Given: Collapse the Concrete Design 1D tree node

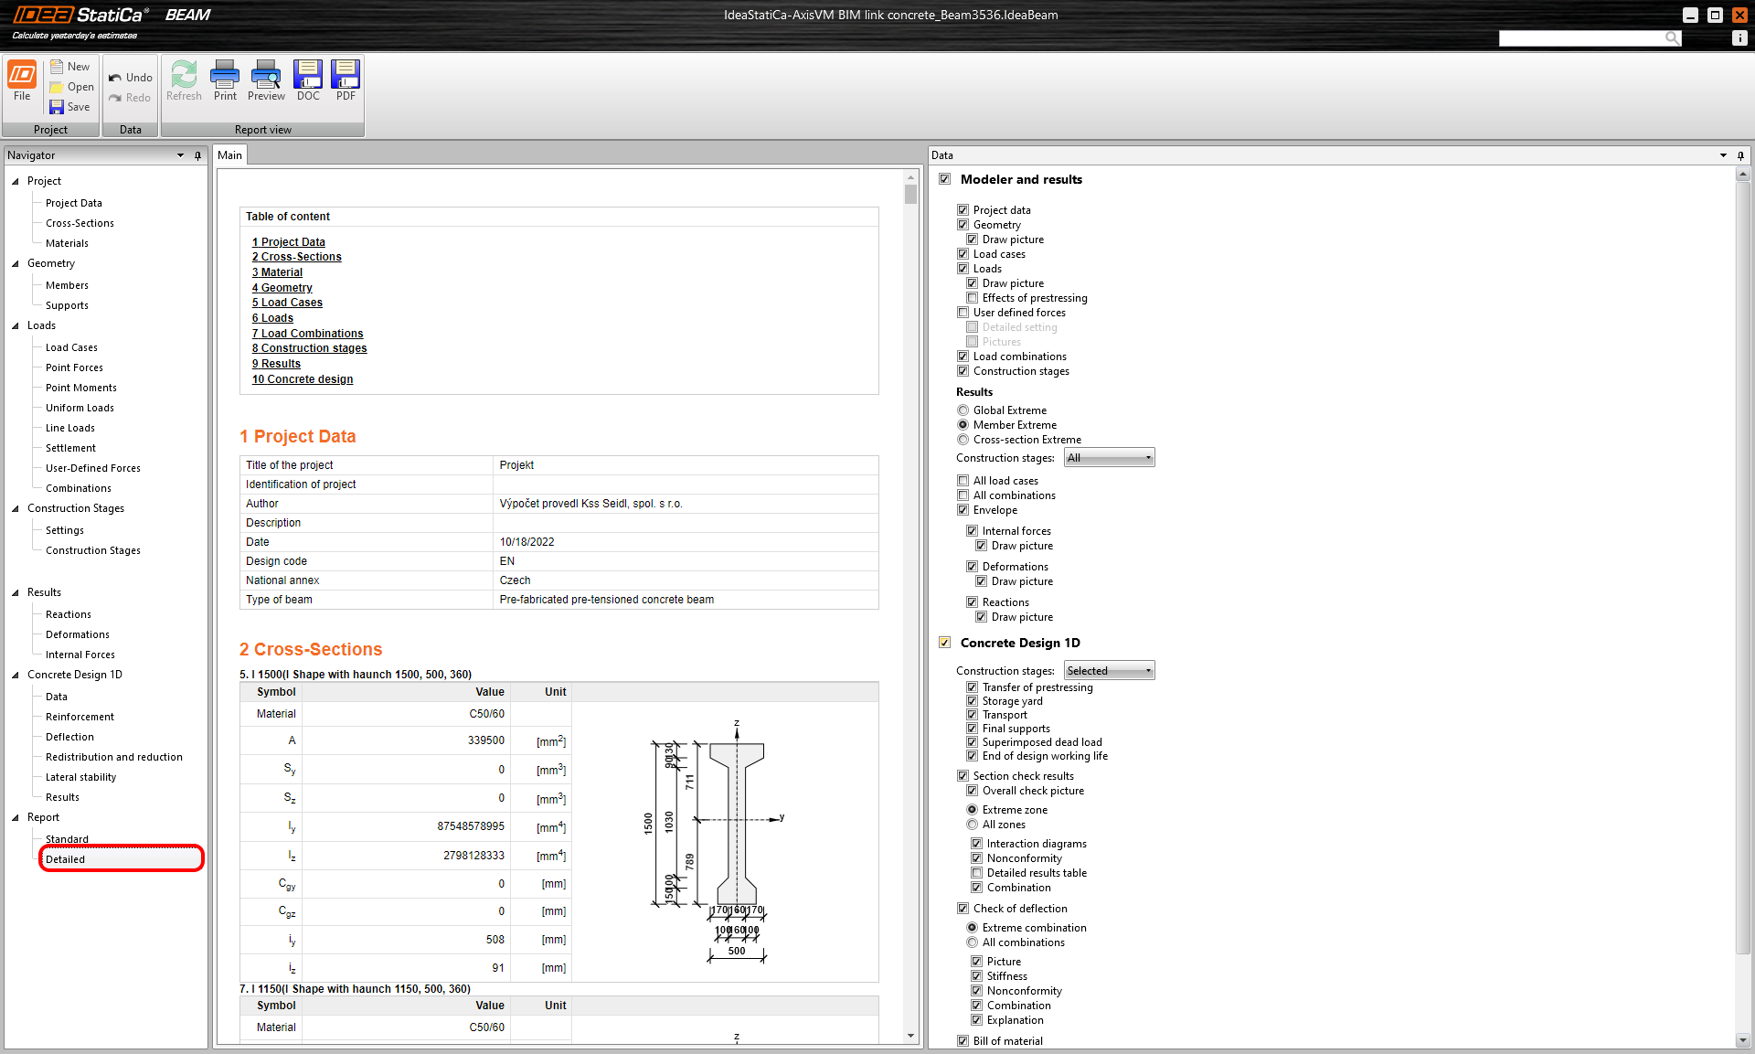Looking at the screenshot, I should 16,675.
